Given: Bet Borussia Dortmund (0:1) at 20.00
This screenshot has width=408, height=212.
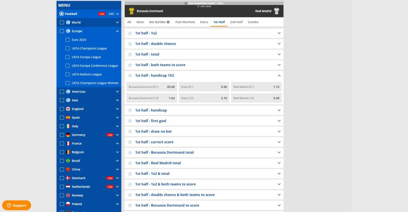Looking at the screenshot, I should [152, 87].
